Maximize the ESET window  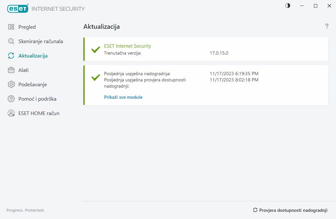click(316, 6)
